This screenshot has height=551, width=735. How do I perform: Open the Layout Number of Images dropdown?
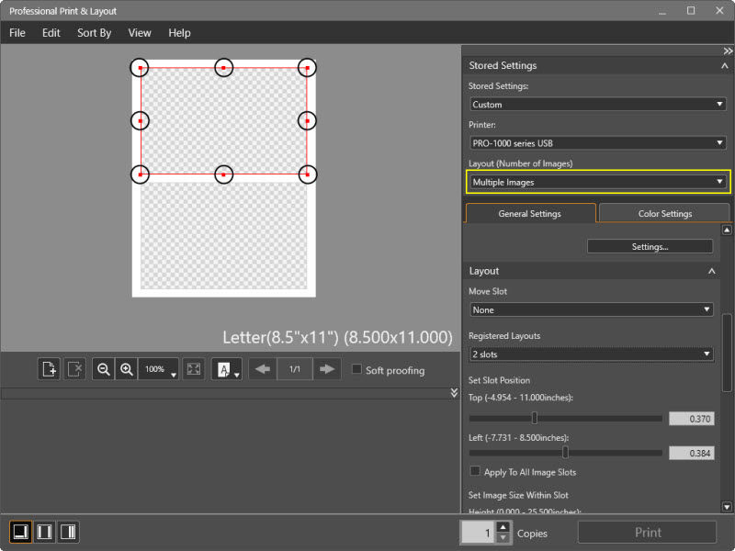pos(597,182)
